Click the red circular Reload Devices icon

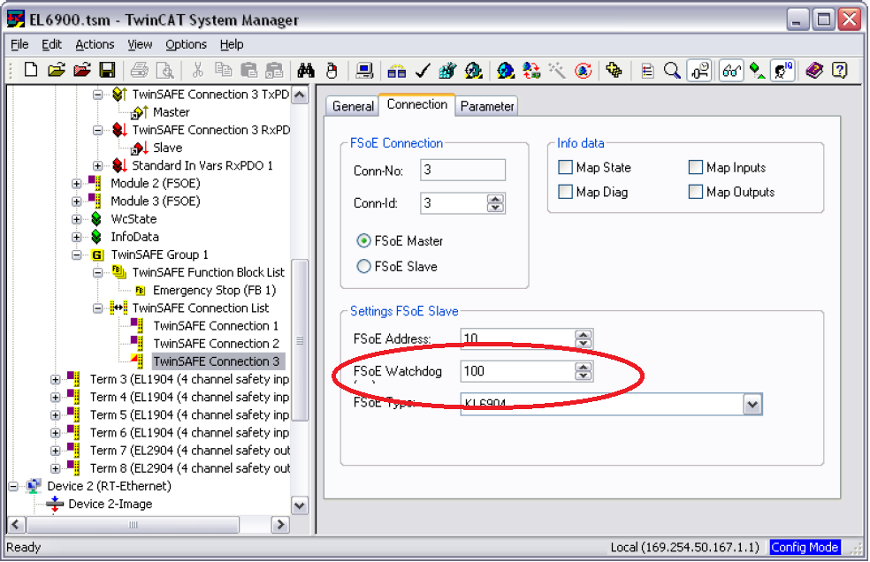[583, 71]
